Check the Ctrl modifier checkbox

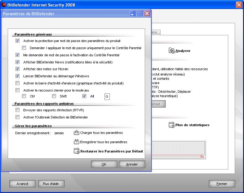point(24,96)
